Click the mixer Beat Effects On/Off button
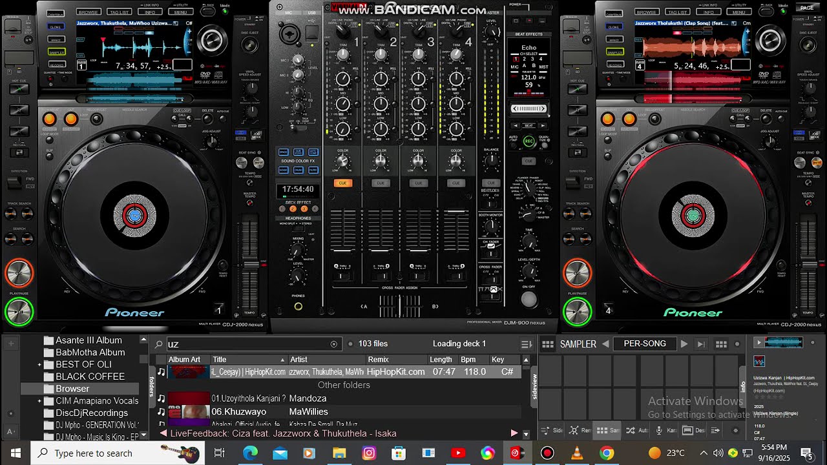Viewport: 827px width, 465px height. [529, 299]
